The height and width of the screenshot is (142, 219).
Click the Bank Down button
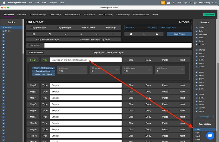pos(89,28)
